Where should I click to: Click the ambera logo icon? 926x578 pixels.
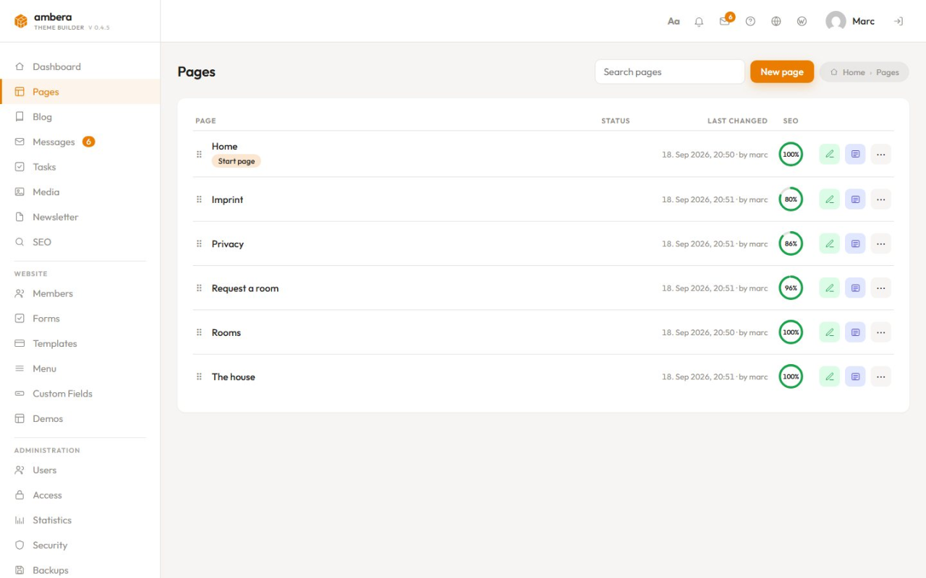click(21, 22)
